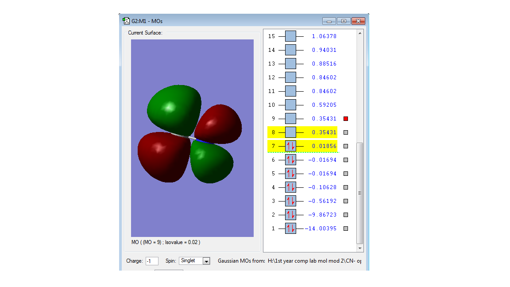Open the Spin Singlet dropdown
Screen dimensions: 510x287
(x=206, y=261)
